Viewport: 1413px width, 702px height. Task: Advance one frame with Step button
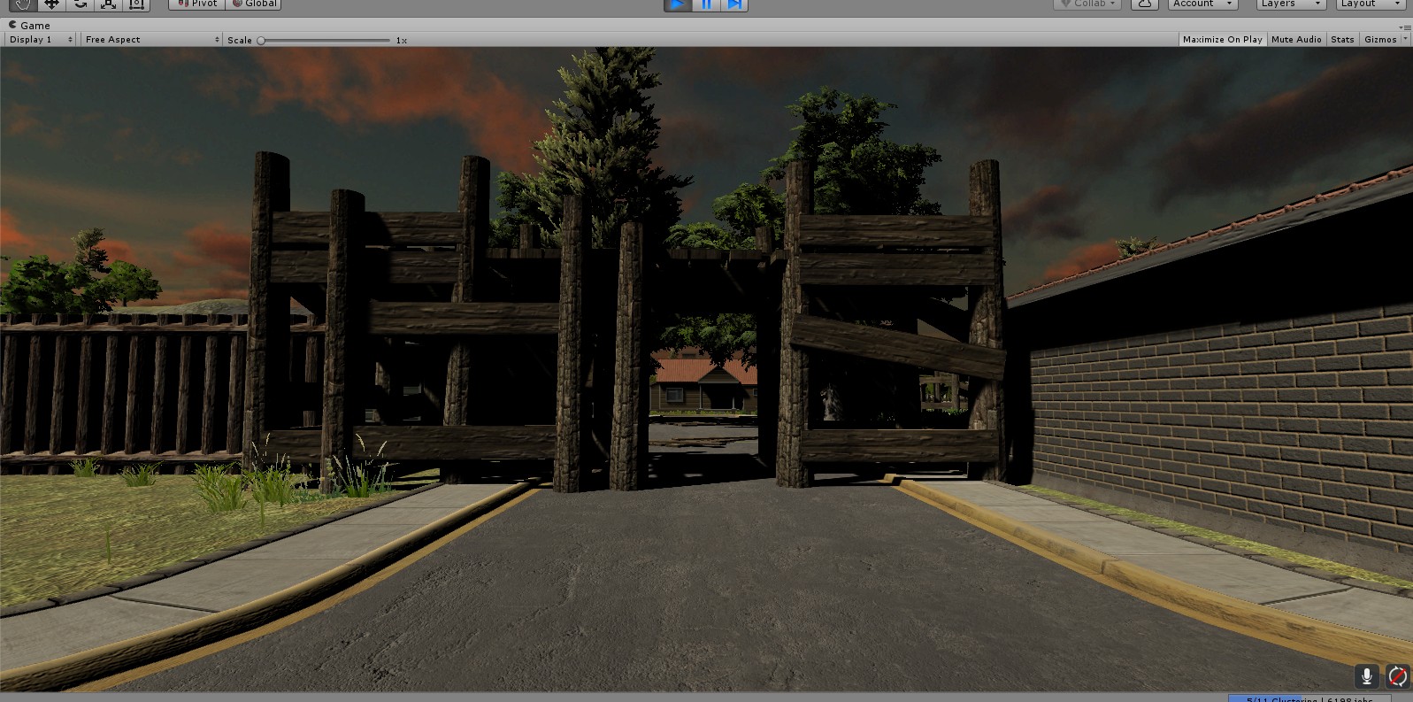[x=734, y=4]
